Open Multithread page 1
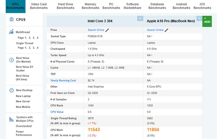Image resolution: width=217 pixels, height=139 pixels. coord(26,38)
